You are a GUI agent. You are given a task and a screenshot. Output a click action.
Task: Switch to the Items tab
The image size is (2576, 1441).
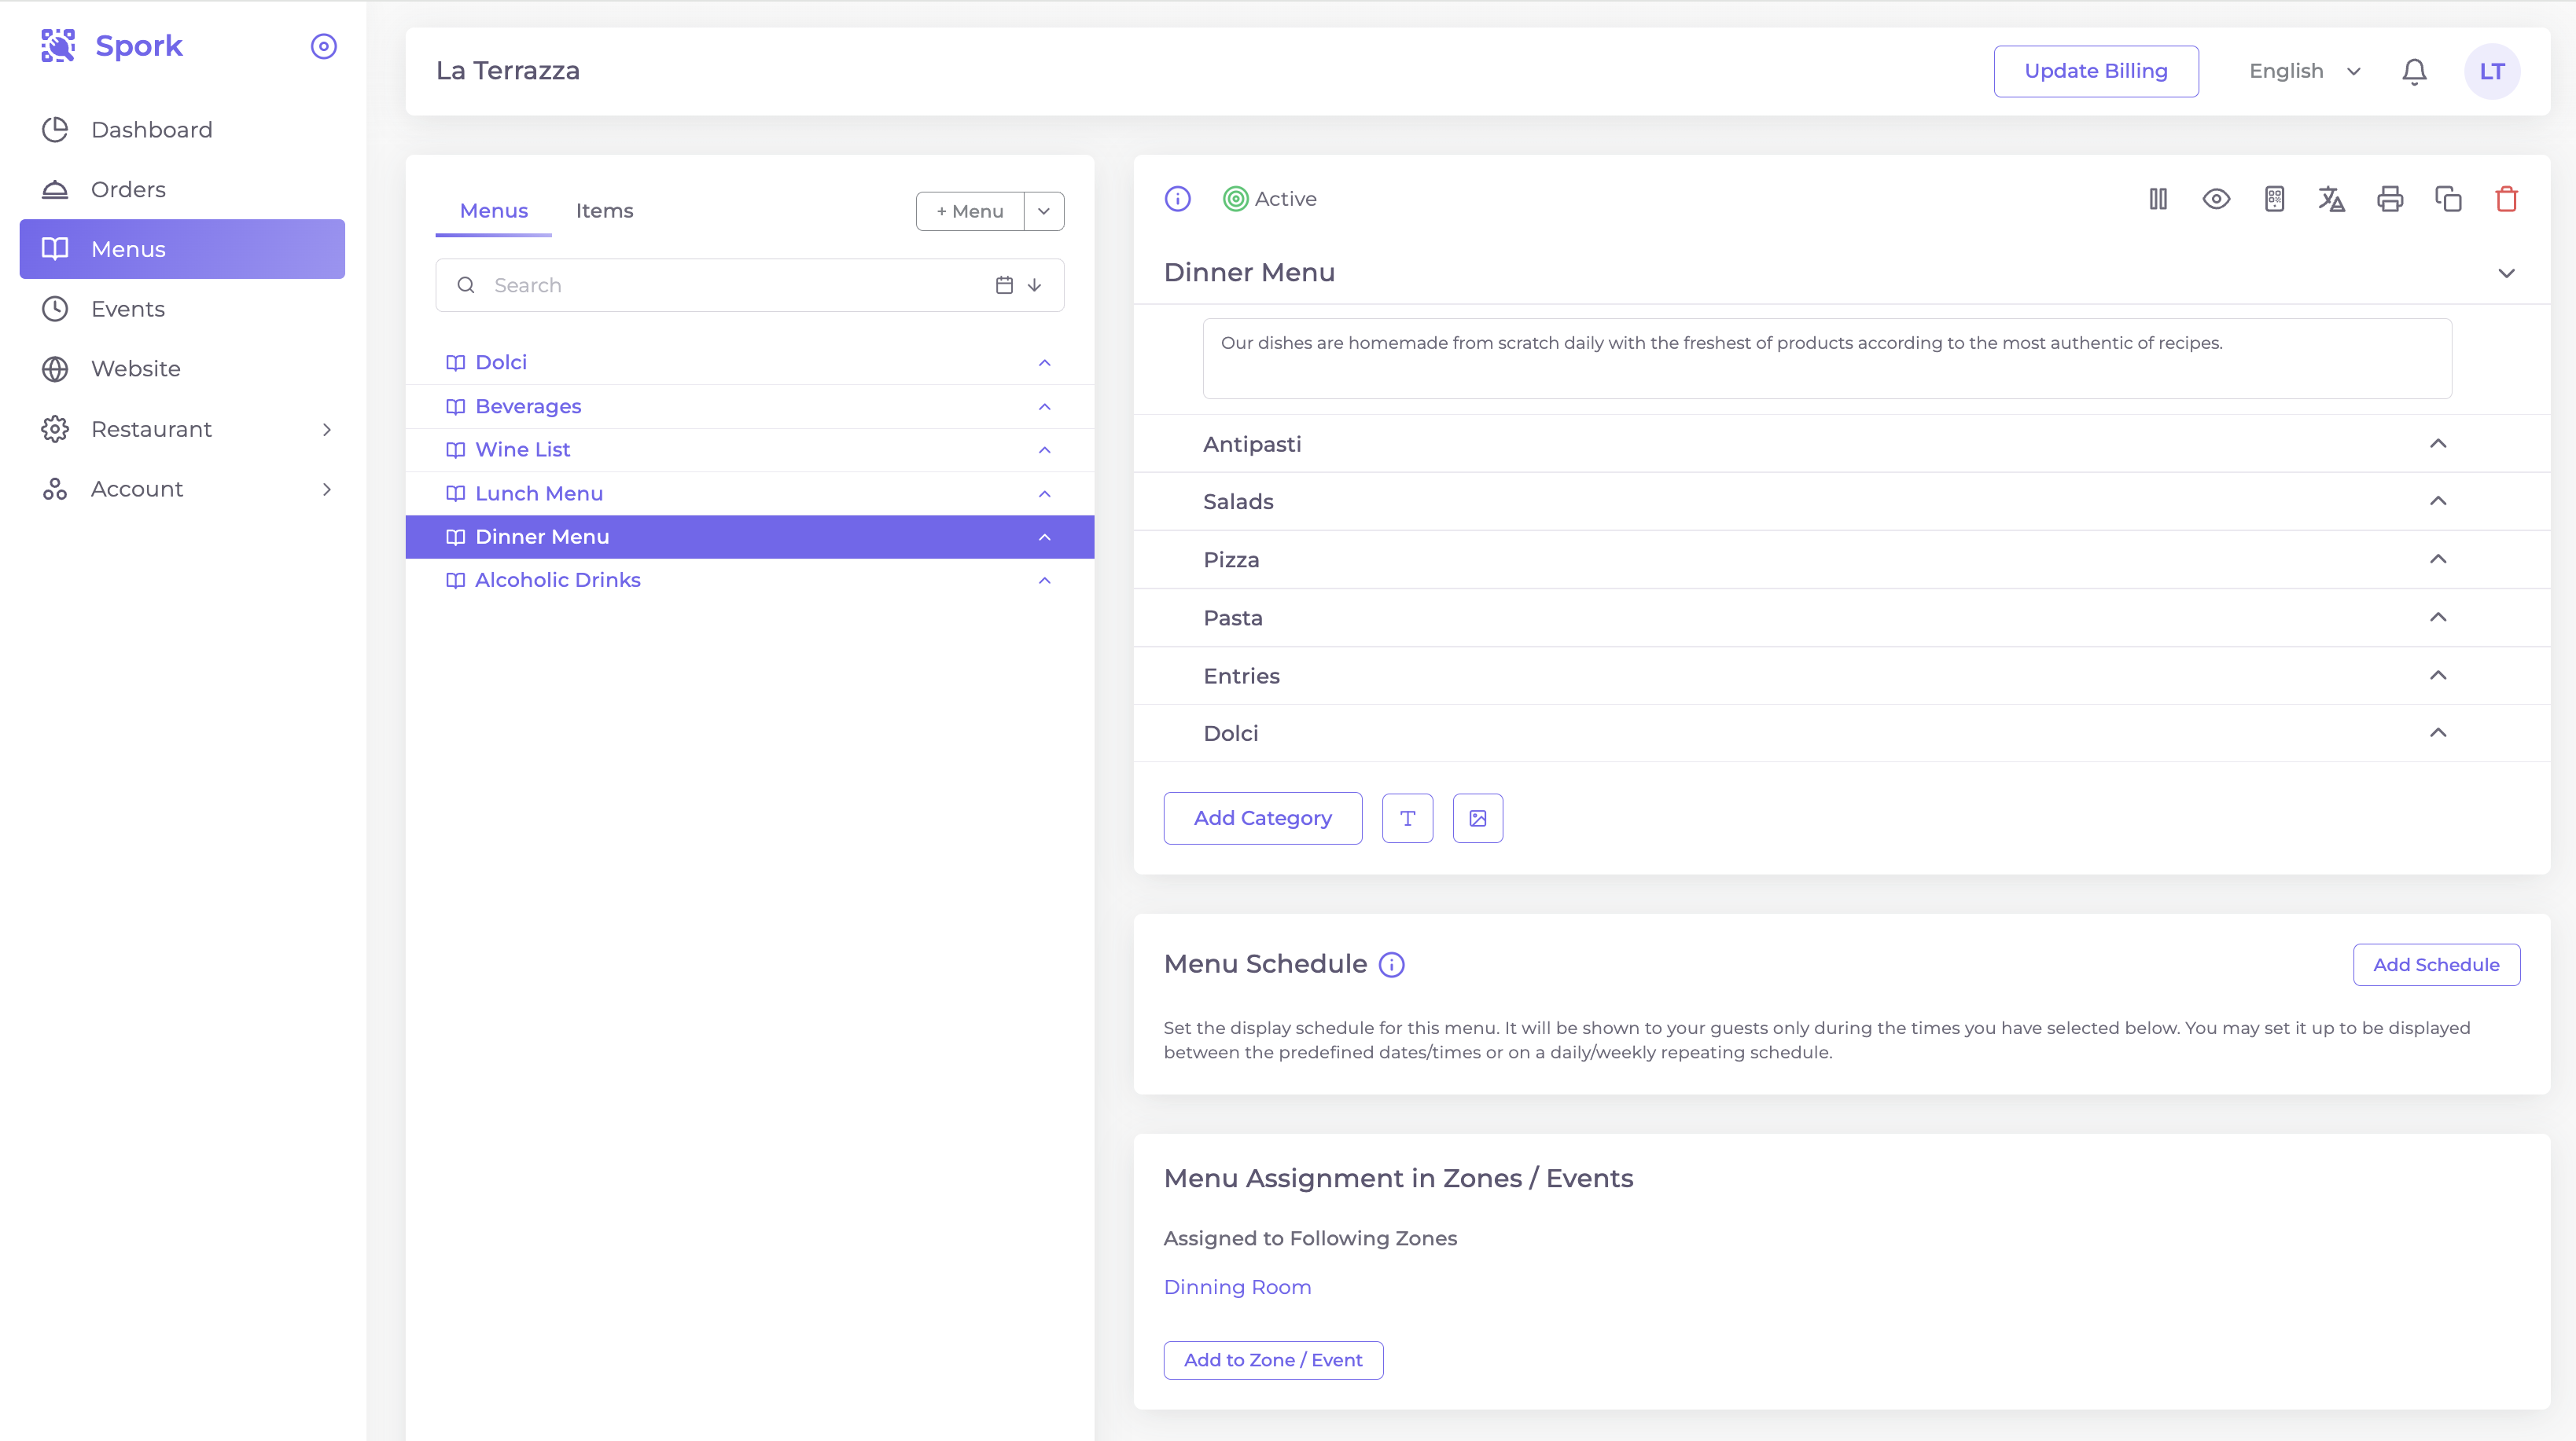click(x=604, y=211)
